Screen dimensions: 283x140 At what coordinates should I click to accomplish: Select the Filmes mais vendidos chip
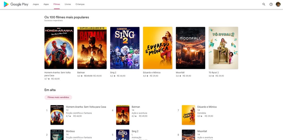pyautogui.click(x=58, y=97)
